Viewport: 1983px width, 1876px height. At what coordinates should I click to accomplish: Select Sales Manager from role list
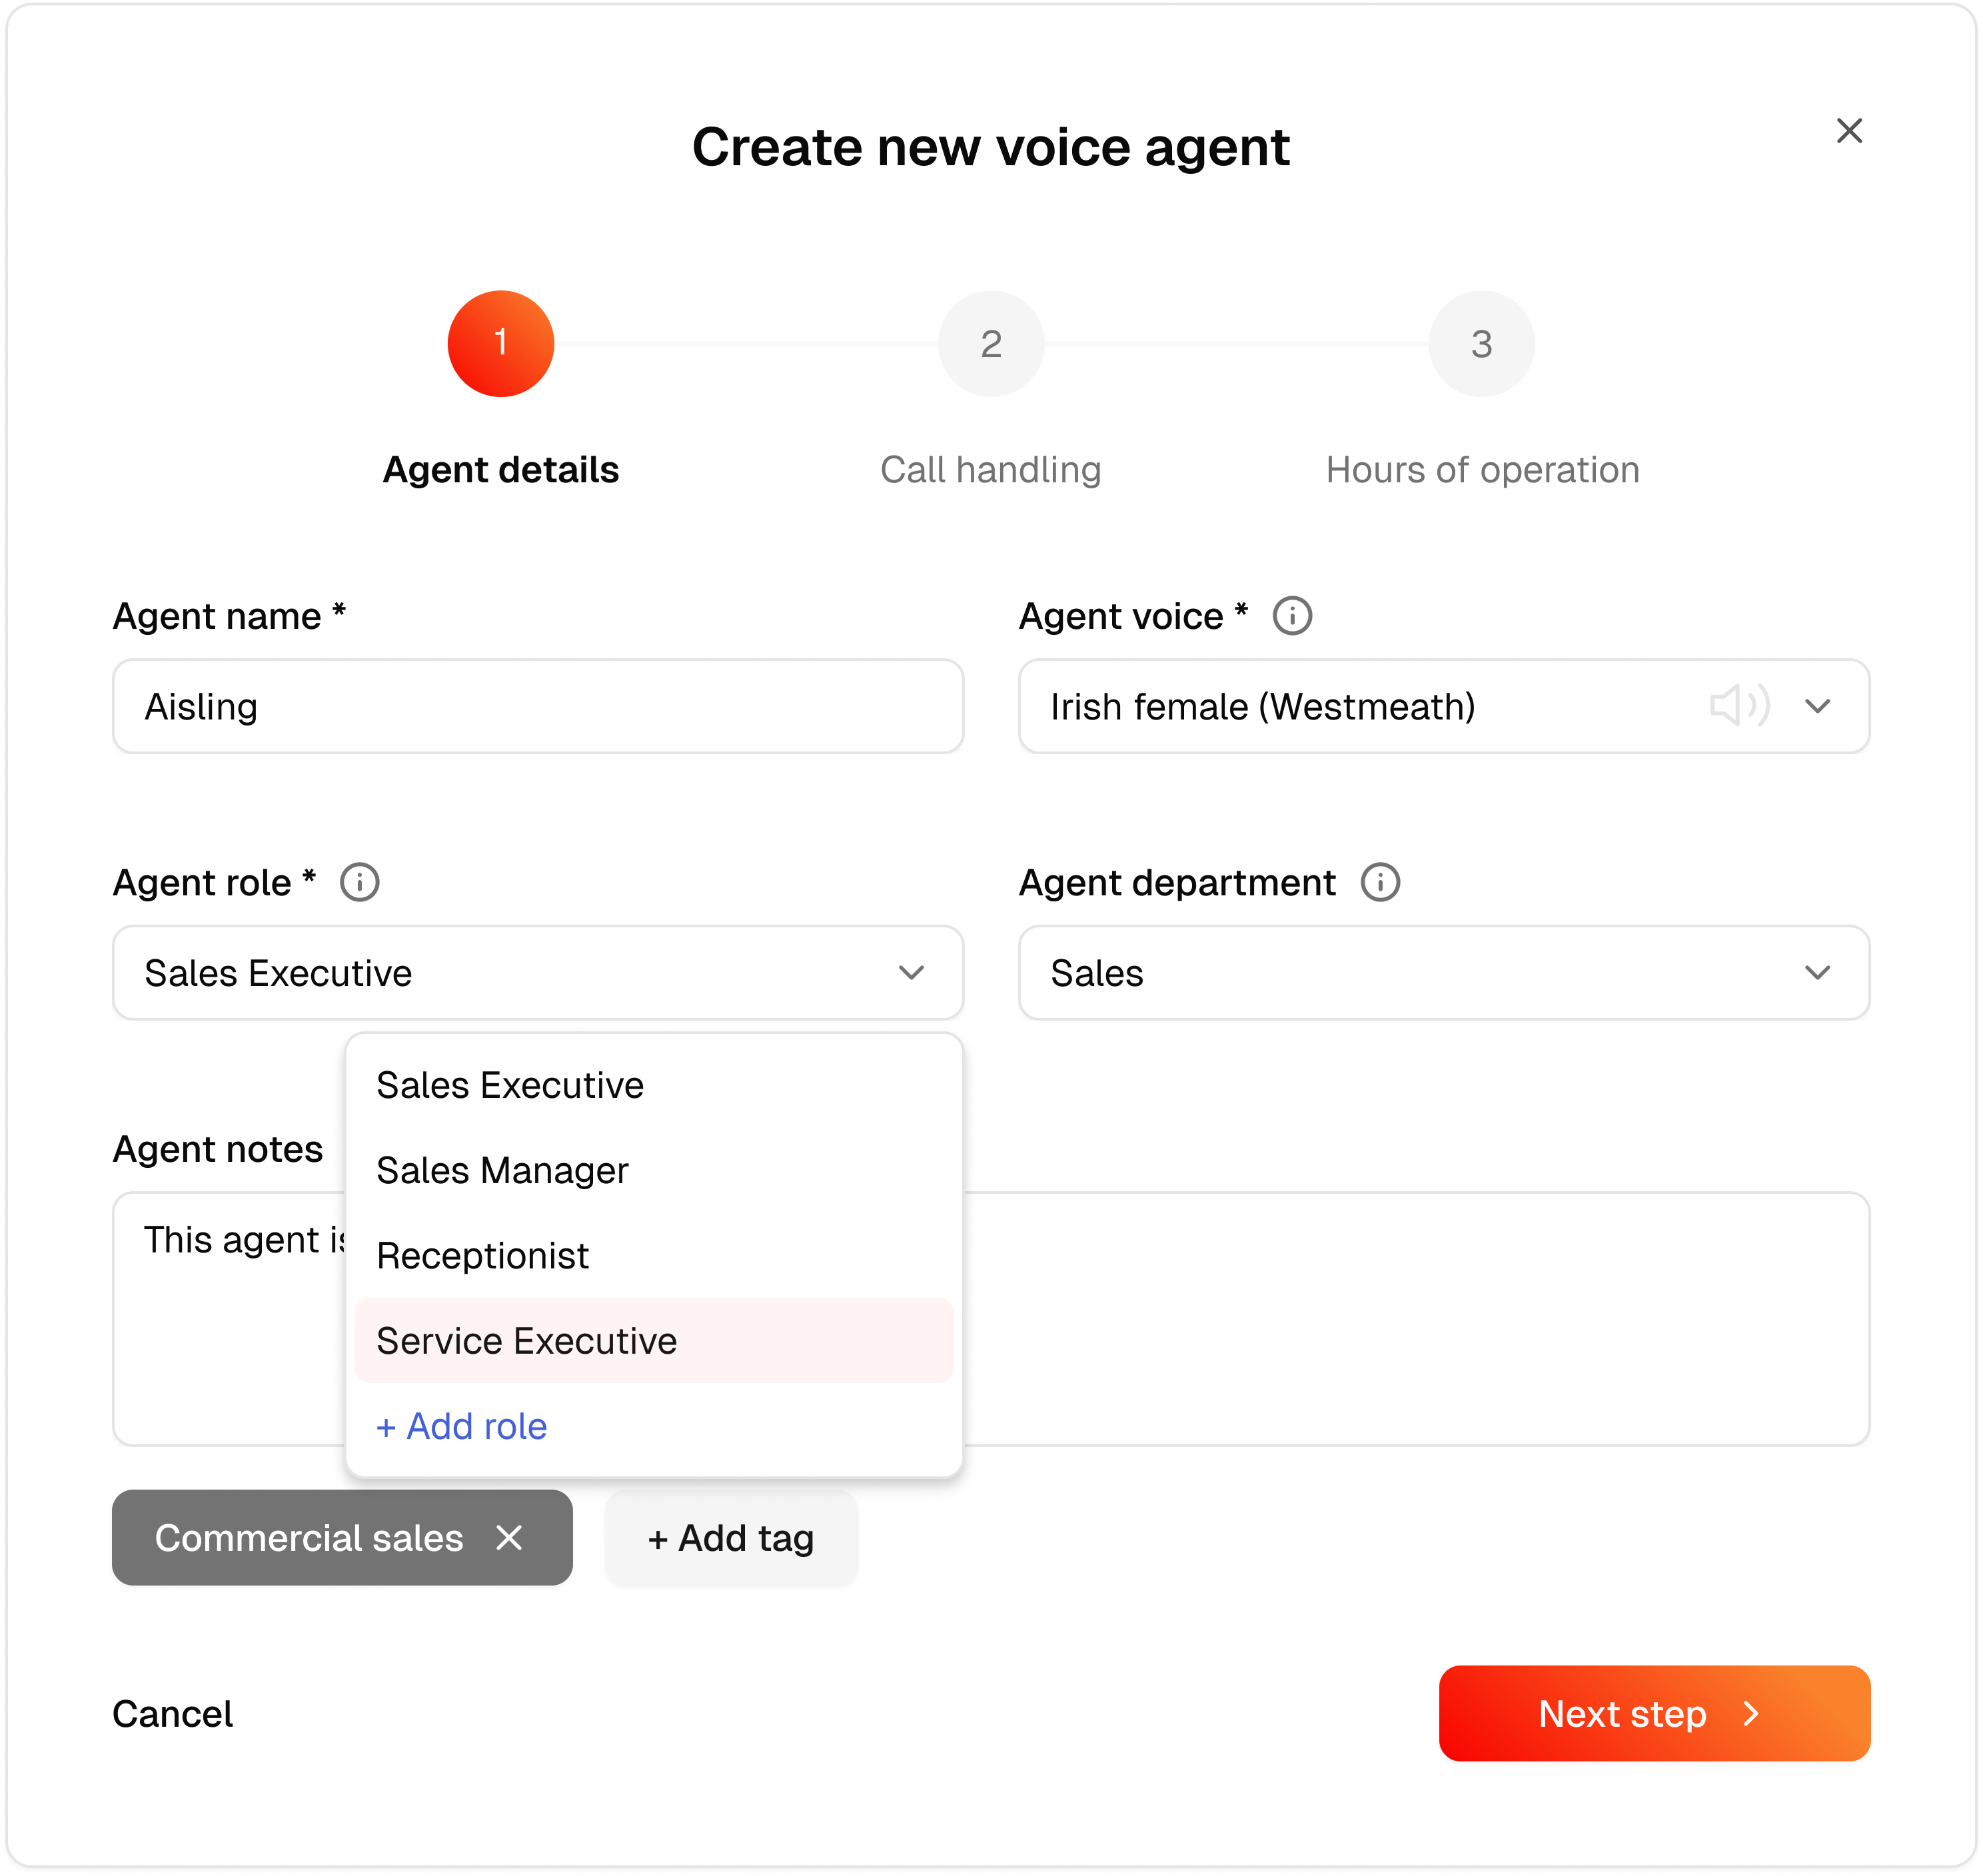pyautogui.click(x=502, y=1170)
